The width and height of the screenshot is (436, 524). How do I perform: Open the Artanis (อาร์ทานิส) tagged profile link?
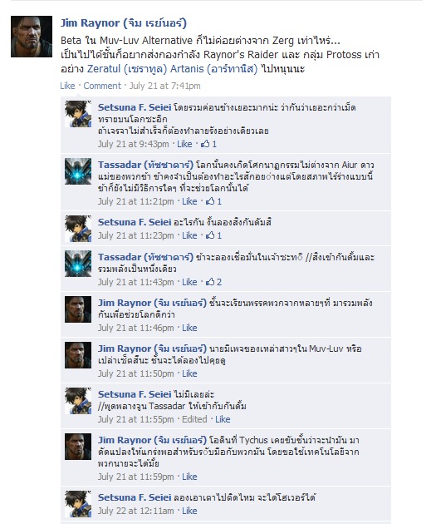(213, 69)
